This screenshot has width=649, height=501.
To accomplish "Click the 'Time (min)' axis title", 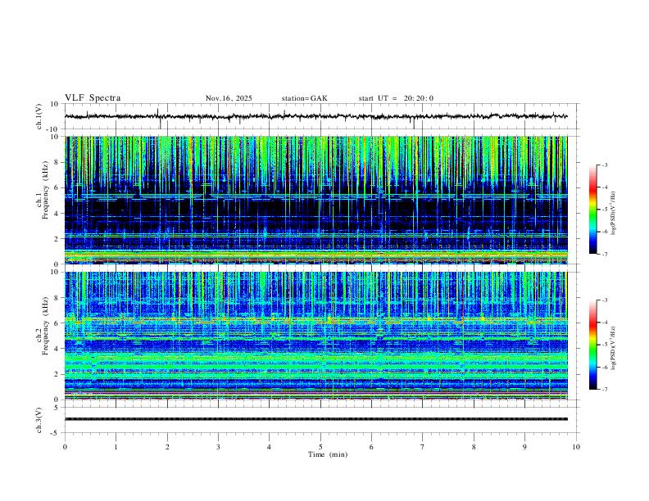I will [328, 454].
